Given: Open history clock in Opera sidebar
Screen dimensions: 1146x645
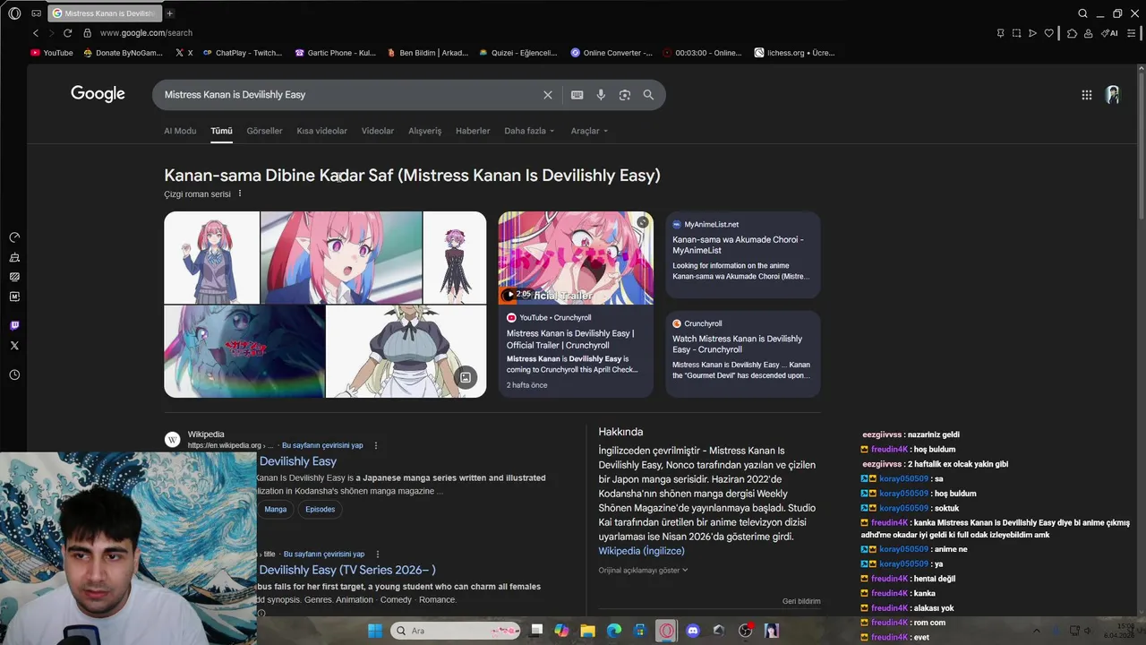Looking at the screenshot, I should pyautogui.click(x=14, y=375).
